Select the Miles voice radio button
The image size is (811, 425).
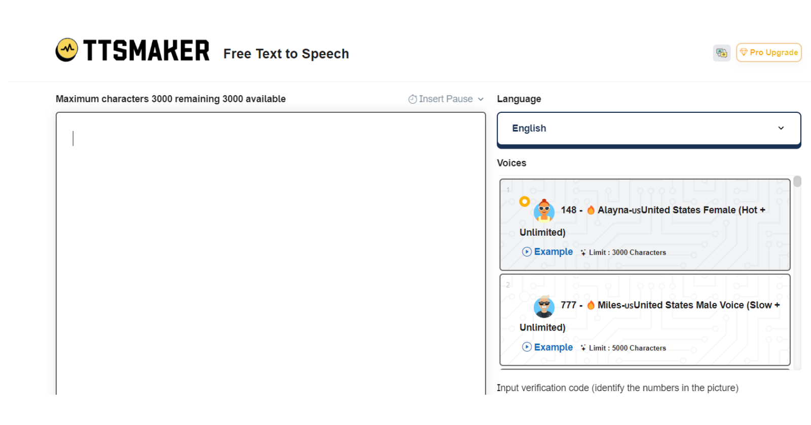(525, 296)
